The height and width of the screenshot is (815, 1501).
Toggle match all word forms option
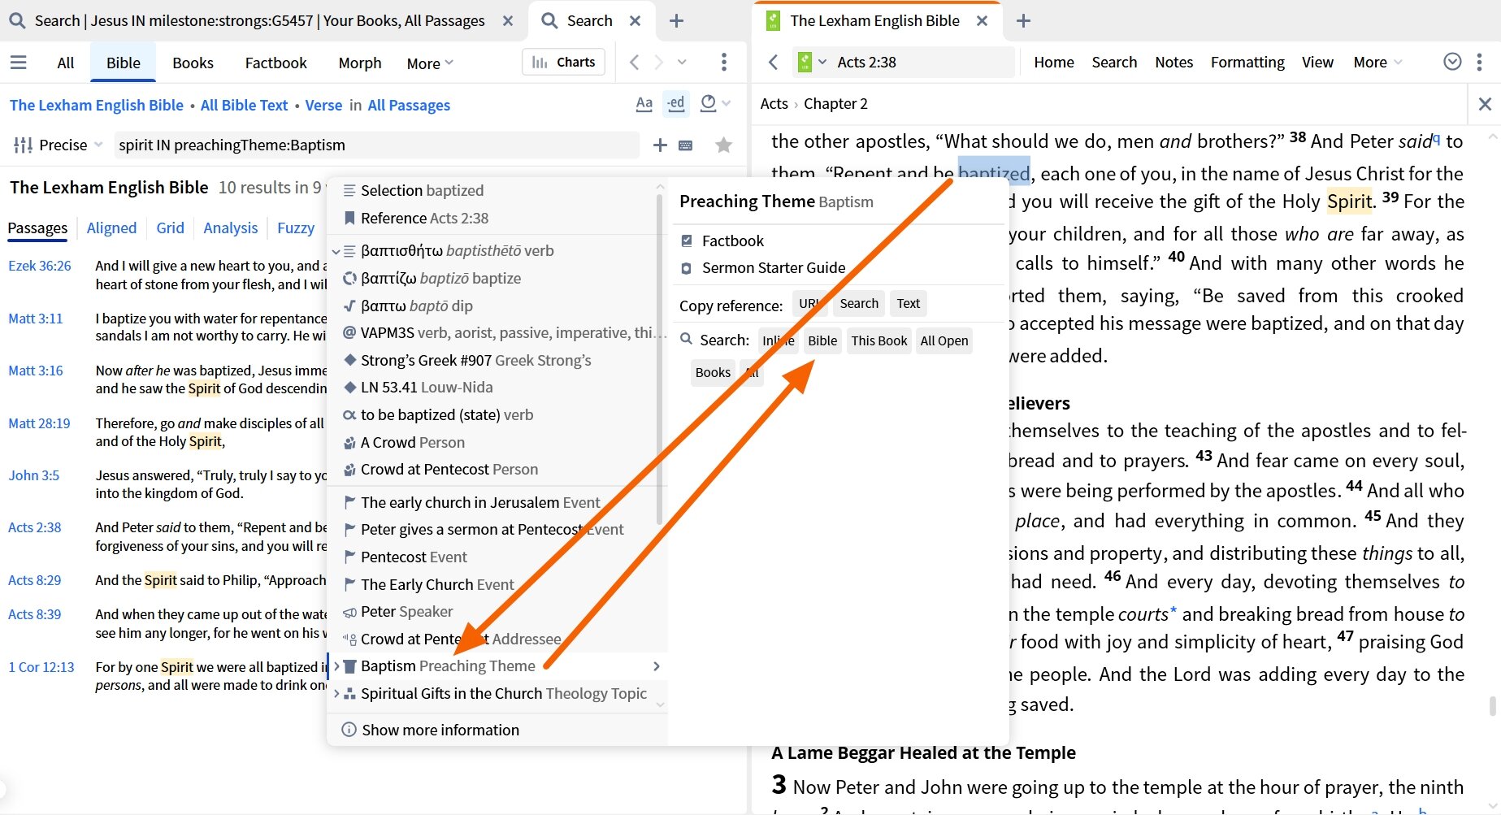coord(675,104)
